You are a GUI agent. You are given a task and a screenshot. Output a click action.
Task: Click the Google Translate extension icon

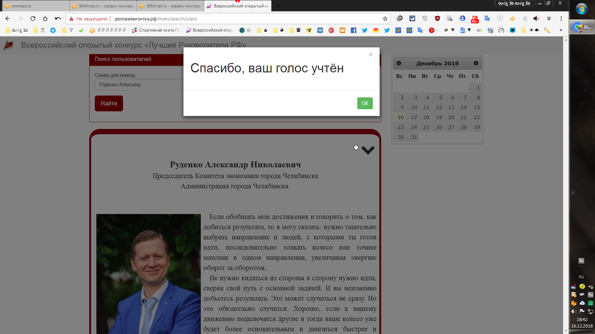[x=487, y=19]
